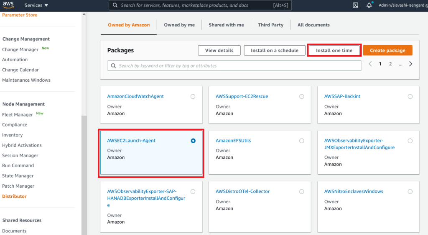This screenshot has height=235, width=428.
Task: Open the Services menu
Action: 36,5
